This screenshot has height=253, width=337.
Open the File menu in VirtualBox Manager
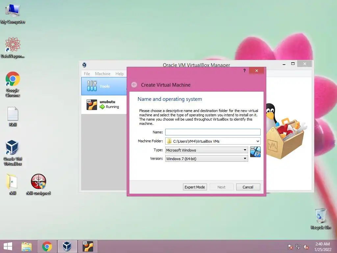(87, 73)
